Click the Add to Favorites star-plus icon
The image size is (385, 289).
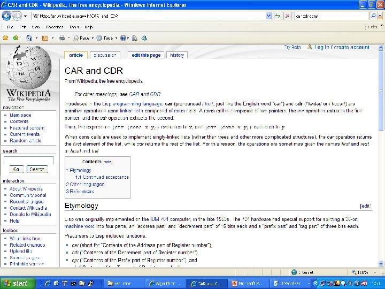point(16,38)
